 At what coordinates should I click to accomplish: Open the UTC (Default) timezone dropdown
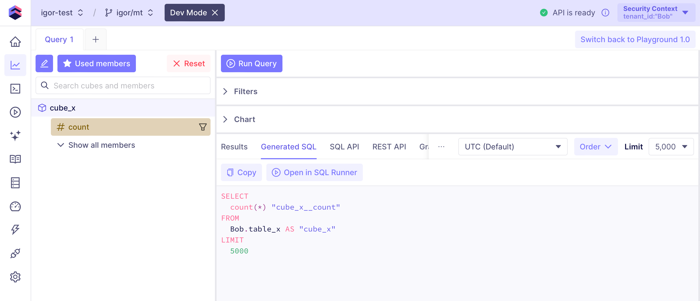[512, 147]
